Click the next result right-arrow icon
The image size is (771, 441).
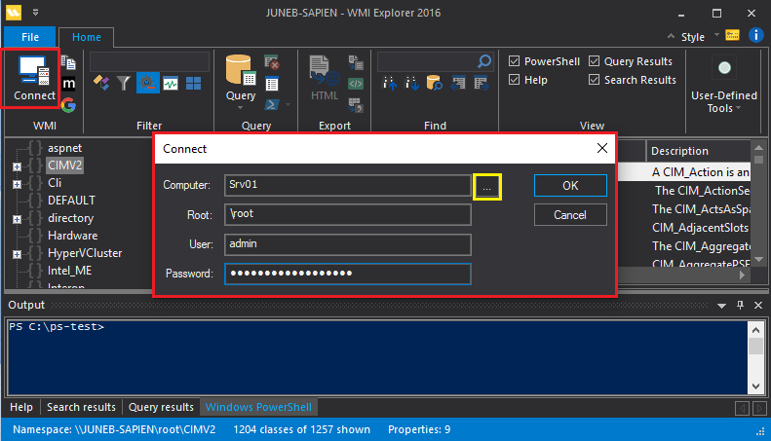[x=482, y=83]
